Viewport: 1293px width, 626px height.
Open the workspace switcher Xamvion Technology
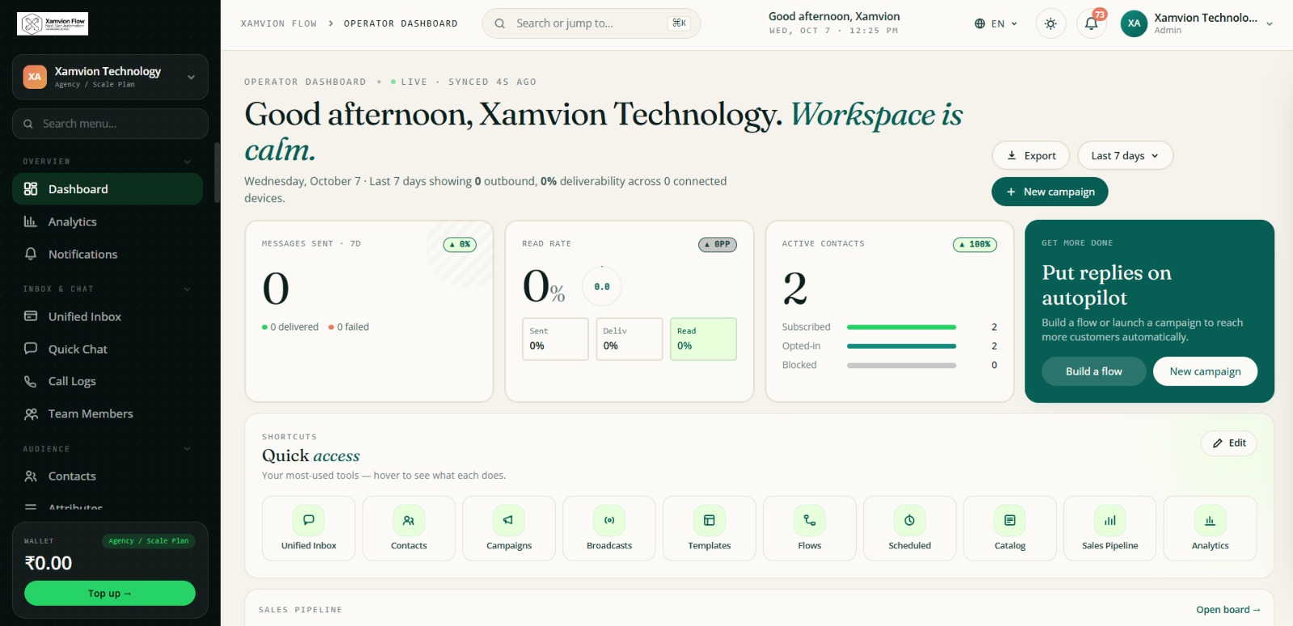110,77
